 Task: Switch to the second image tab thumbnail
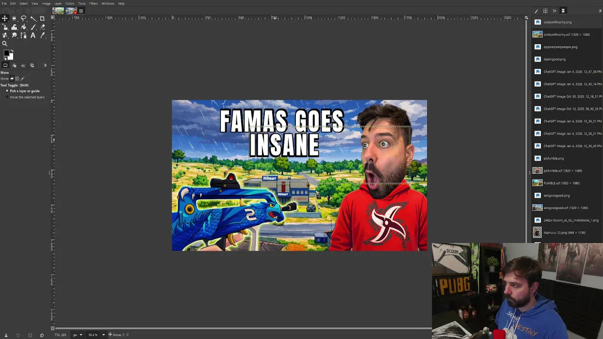71,10
